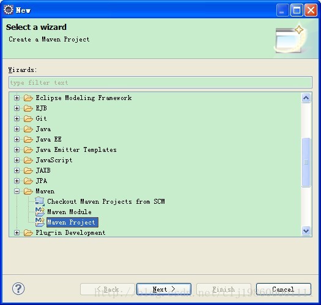This screenshot has width=321, height=305.
Task: Select the Plug-in Development label
Action: click(70, 232)
